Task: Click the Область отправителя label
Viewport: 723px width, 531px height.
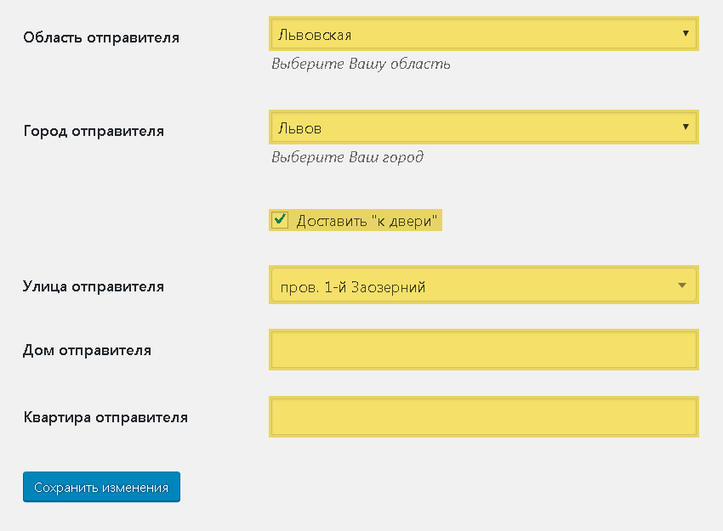Action: click(x=101, y=37)
